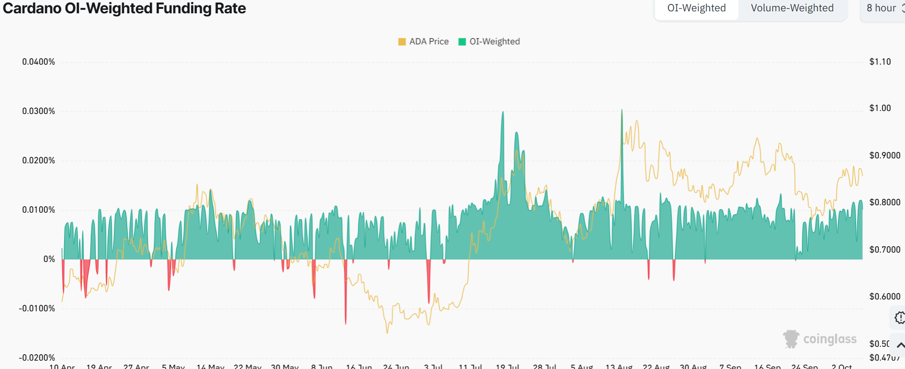Click the red negative spike near 3 Jul
Viewport: 905px width, 369px height.
tap(429, 301)
